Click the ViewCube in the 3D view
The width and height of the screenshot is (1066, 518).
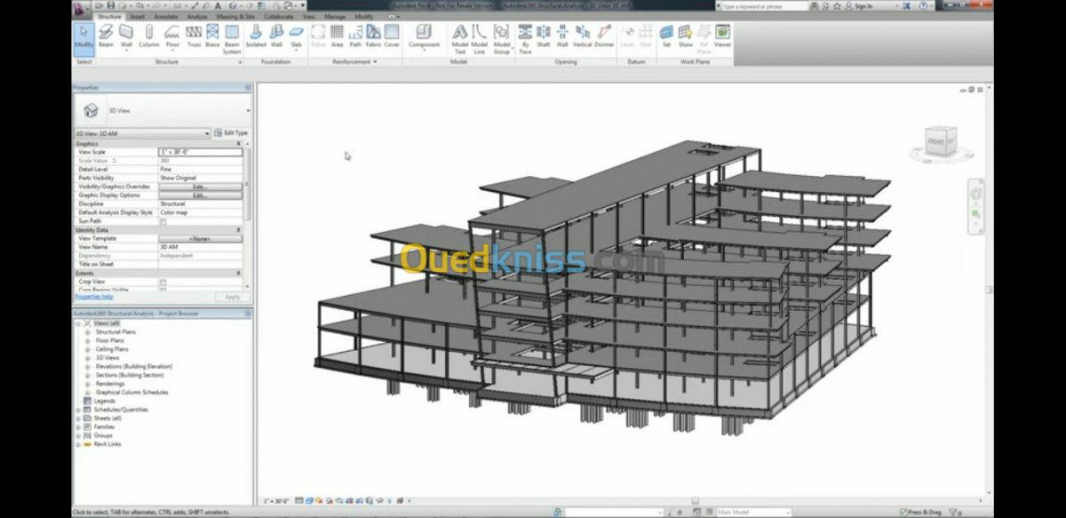click(x=940, y=142)
